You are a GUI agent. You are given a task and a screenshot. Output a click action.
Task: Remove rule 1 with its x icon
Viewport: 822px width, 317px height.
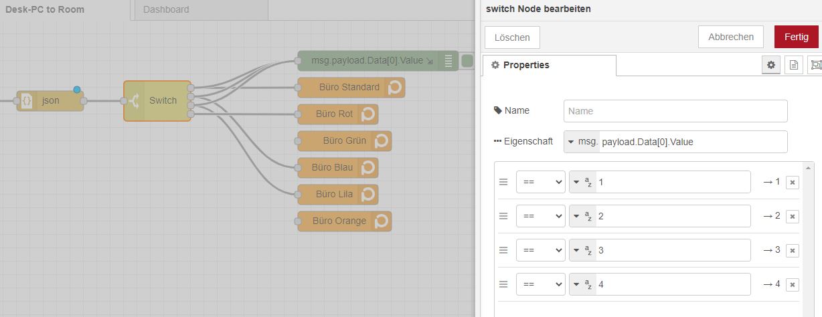point(792,182)
